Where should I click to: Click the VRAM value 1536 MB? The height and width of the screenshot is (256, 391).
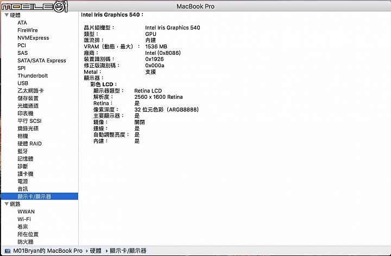click(156, 47)
